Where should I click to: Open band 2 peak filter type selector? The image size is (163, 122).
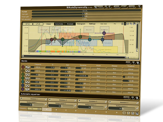[x=28, y=71]
